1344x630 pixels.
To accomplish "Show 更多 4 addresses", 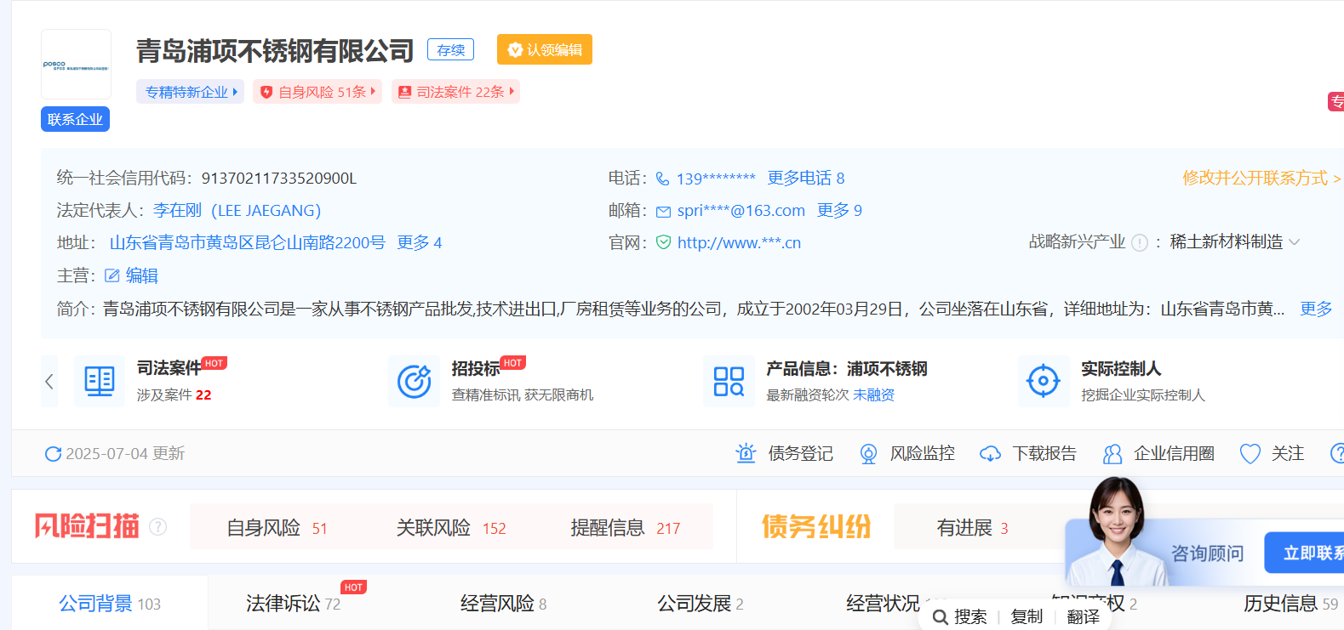I will 420,242.
